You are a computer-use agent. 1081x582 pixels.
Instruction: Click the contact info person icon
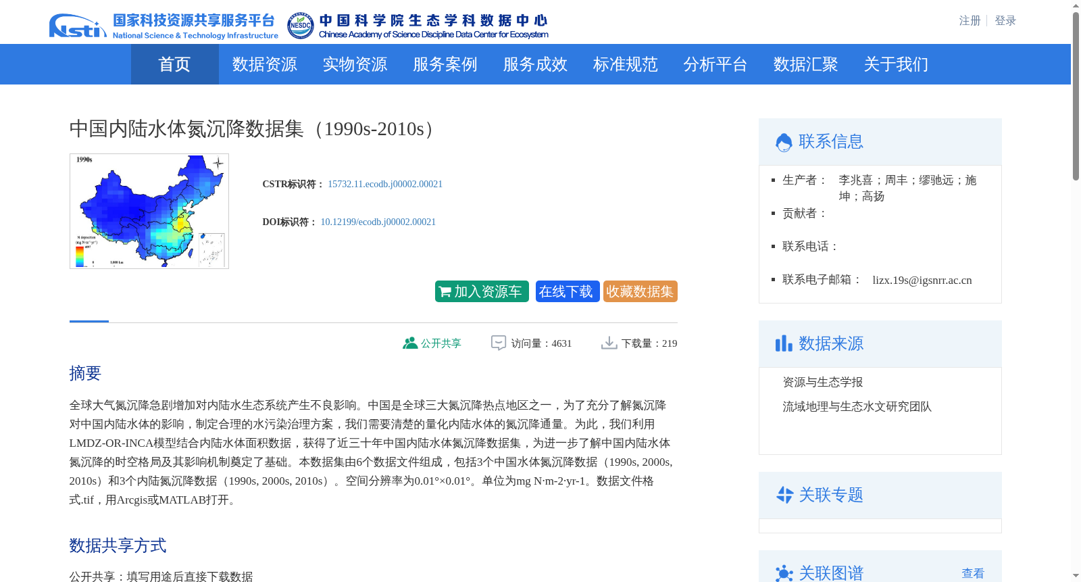(784, 142)
